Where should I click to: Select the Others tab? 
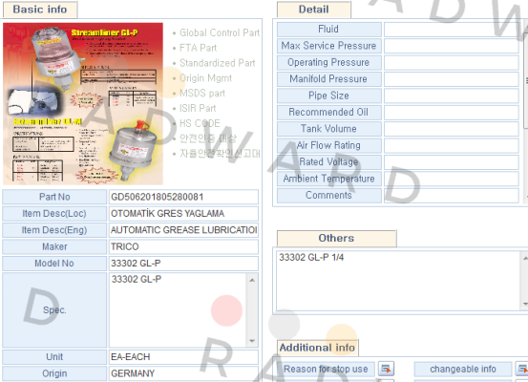(336, 238)
